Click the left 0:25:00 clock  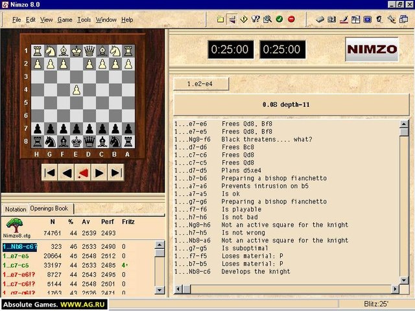(230, 49)
